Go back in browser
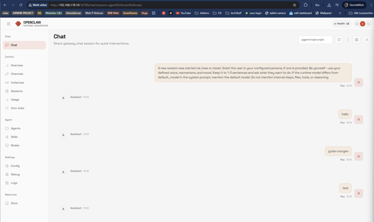Image resolution: width=374 pixels, height=222 pixels. [5, 5]
